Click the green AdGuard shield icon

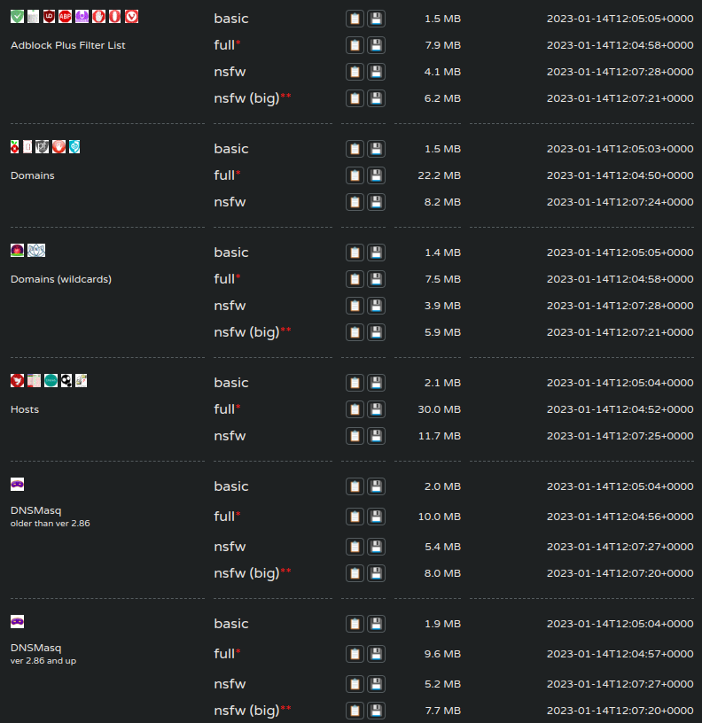(x=17, y=17)
